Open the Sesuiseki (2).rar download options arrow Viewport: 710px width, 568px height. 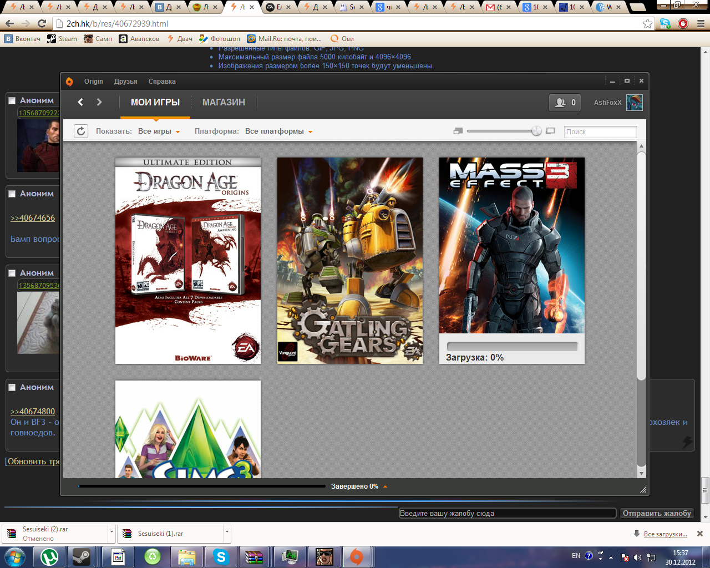[111, 532]
